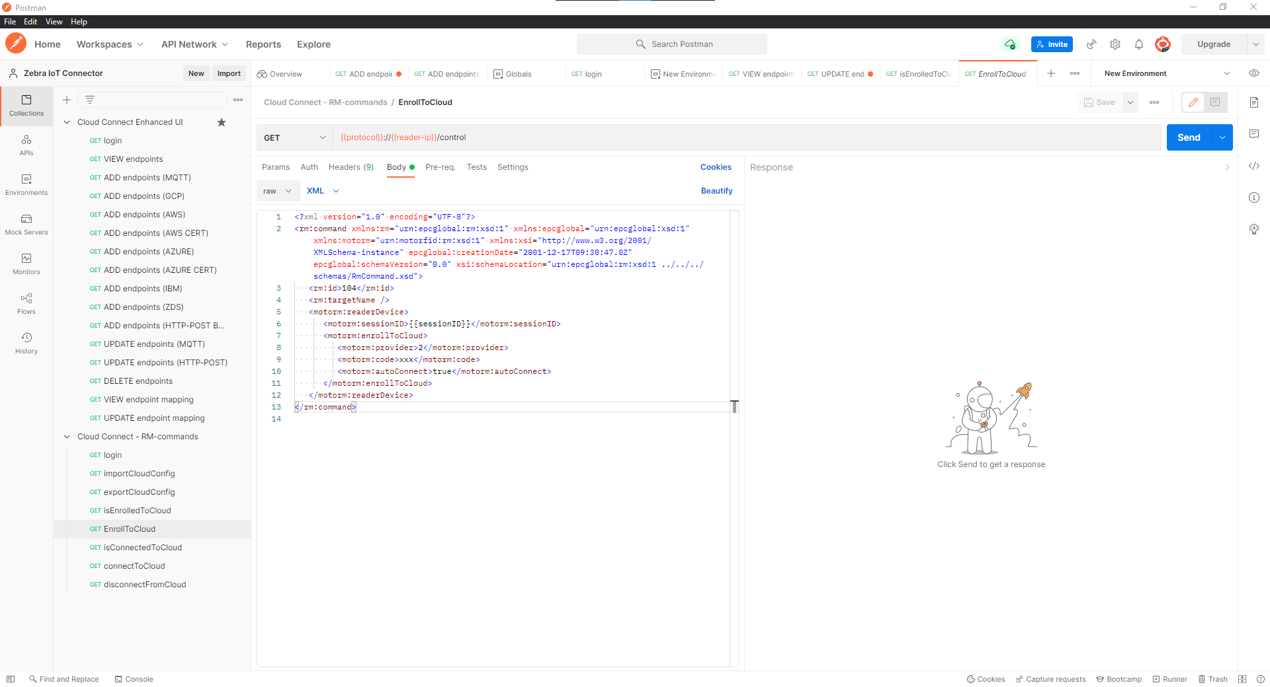
Task: Open collections view more options menu
Action: pos(238,100)
